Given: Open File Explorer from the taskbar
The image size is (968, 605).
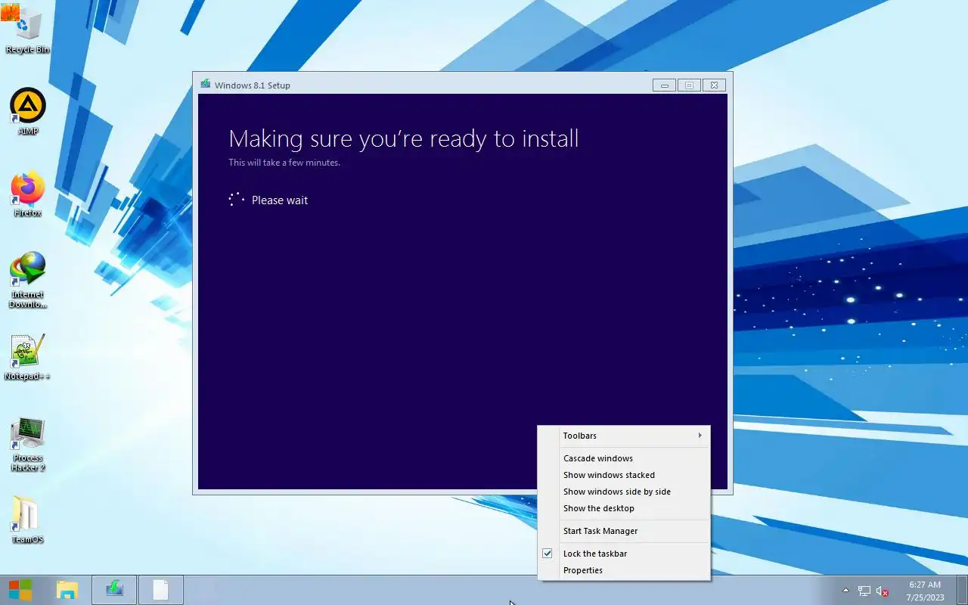Looking at the screenshot, I should point(67,590).
